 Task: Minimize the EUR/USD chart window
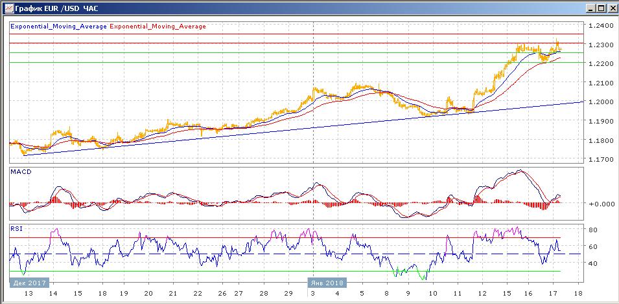pos(591,8)
